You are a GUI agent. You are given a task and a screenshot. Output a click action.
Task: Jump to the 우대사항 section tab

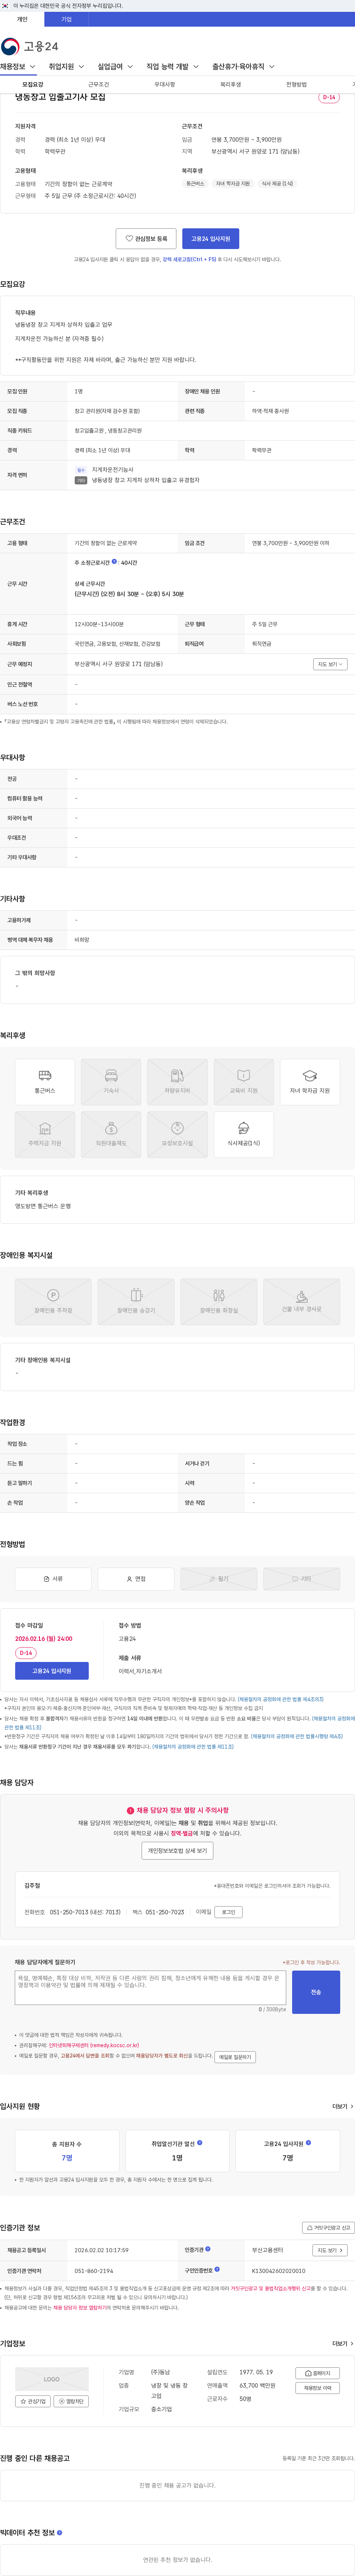pyautogui.click(x=165, y=85)
